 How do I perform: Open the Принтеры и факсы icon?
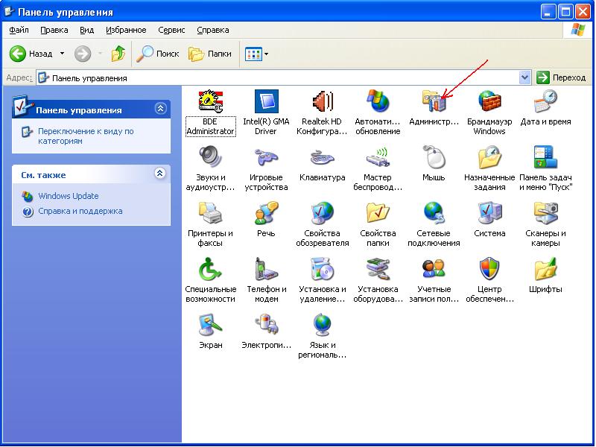coord(210,215)
